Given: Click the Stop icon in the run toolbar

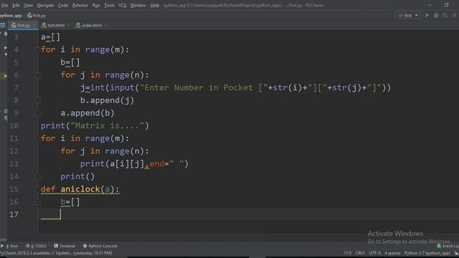Looking at the screenshot, I should 454,15.
